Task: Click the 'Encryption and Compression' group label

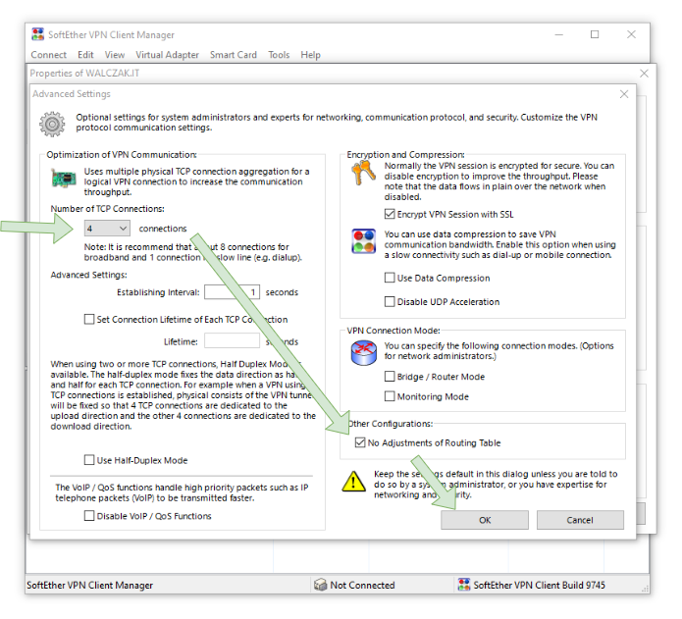Action: 405,155
